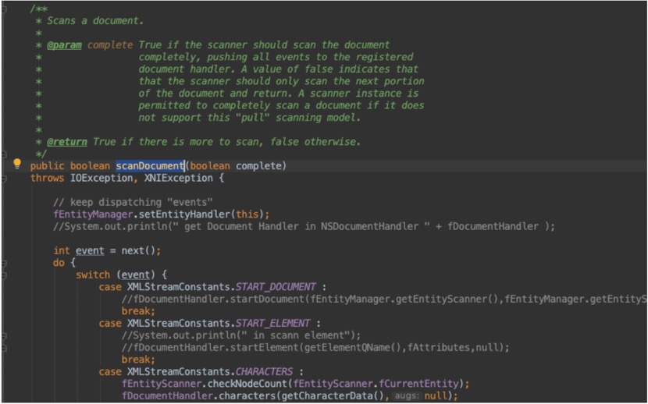Click the highlighted scanDocument method name
The height and width of the screenshot is (404, 648).
tap(149, 166)
